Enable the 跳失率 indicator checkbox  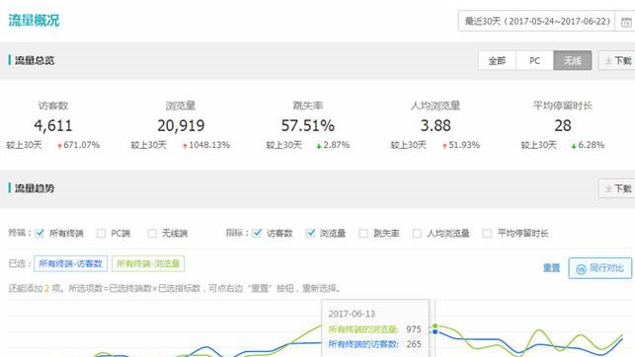(363, 234)
